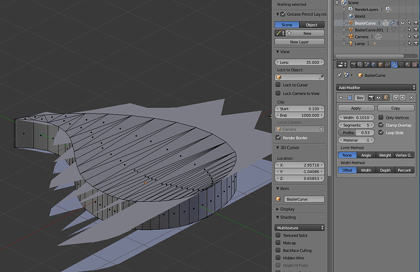Select Object grease pencil source
This screenshot has height=272, width=420.
(312, 24)
